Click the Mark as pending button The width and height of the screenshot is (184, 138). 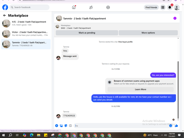(87, 33)
